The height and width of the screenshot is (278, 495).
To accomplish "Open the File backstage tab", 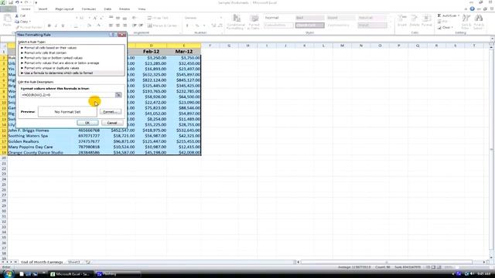I will pyautogui.click(x=9, y=9).
